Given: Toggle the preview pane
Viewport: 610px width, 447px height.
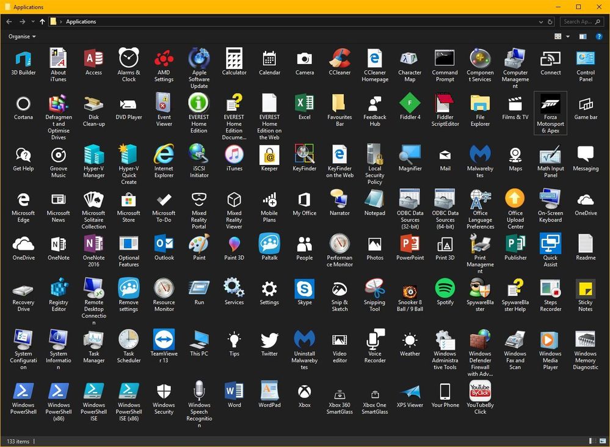Looking at the screenshot, I should pyautogui.click(x=583, y=36).
